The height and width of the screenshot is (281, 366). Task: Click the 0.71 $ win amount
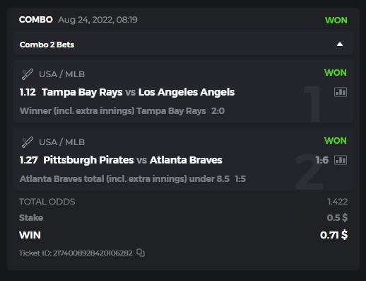pos(333,235)
